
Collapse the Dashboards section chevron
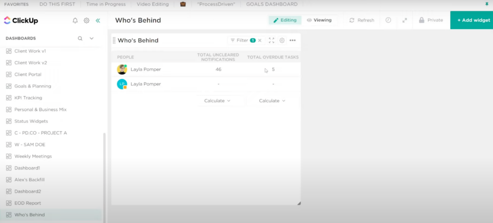pos(91,39)
